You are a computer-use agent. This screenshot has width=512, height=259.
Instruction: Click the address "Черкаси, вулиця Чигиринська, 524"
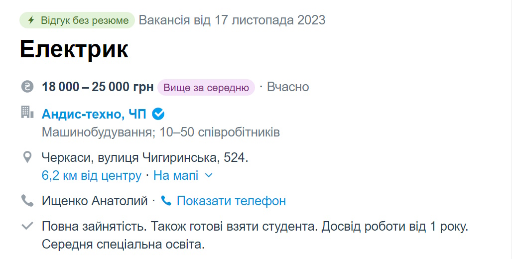click(144, 158)
